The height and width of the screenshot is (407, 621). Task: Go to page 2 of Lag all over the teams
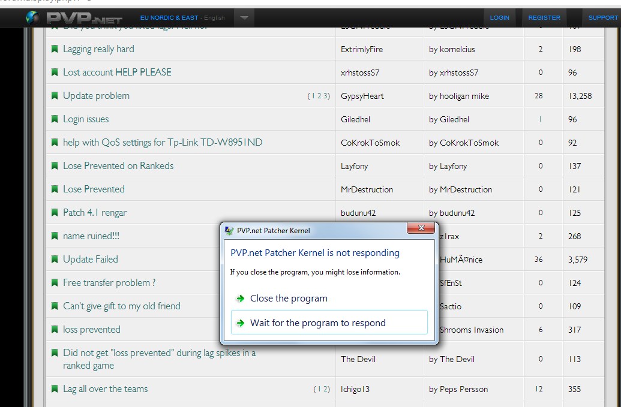[x=325, y=389]
